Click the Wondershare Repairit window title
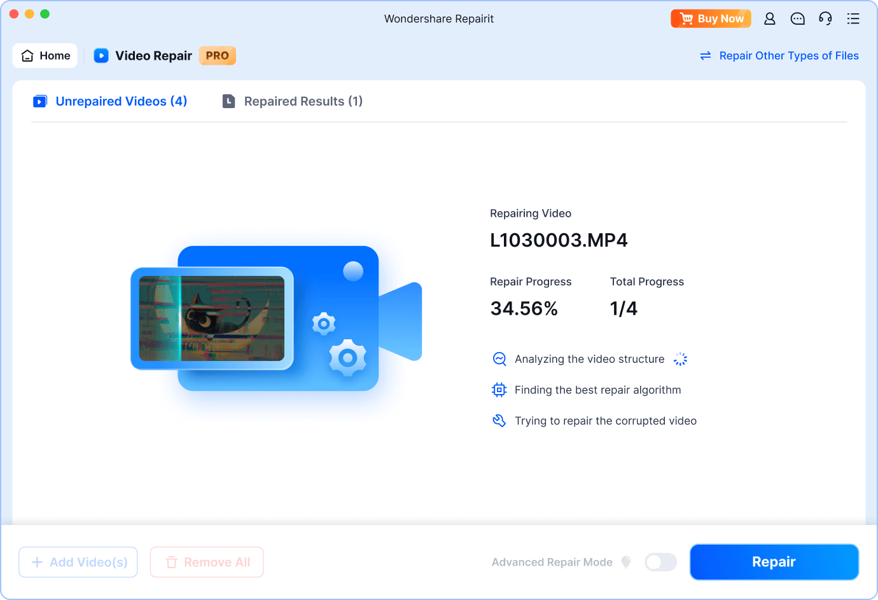 439,18
